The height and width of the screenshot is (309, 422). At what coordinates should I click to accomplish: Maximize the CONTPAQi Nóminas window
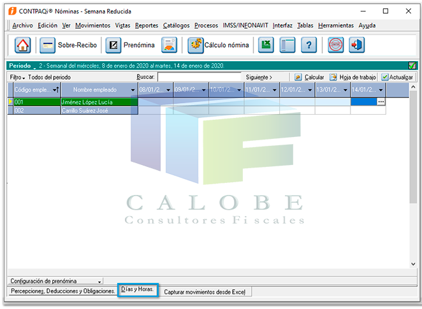coord(386,11)
